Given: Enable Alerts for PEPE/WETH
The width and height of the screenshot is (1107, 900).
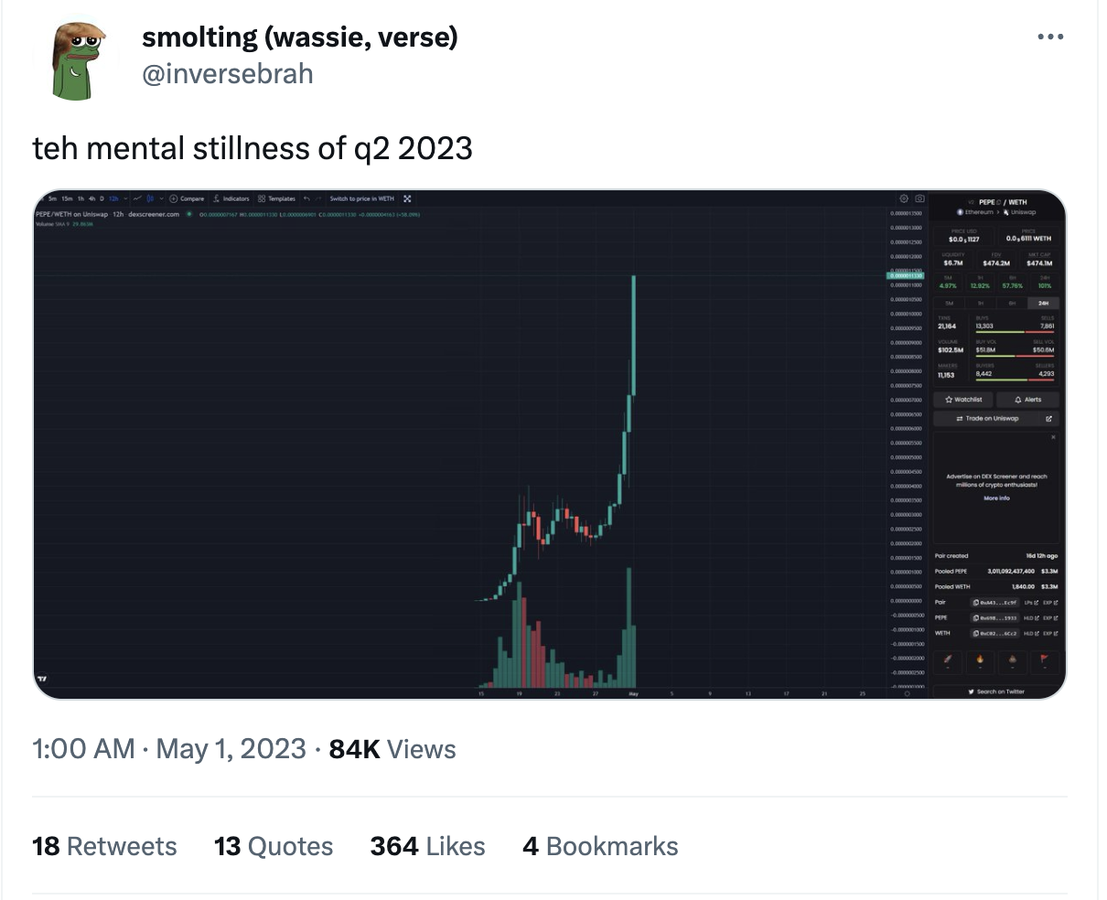Looking at the screenshot, I should 1027,400.
